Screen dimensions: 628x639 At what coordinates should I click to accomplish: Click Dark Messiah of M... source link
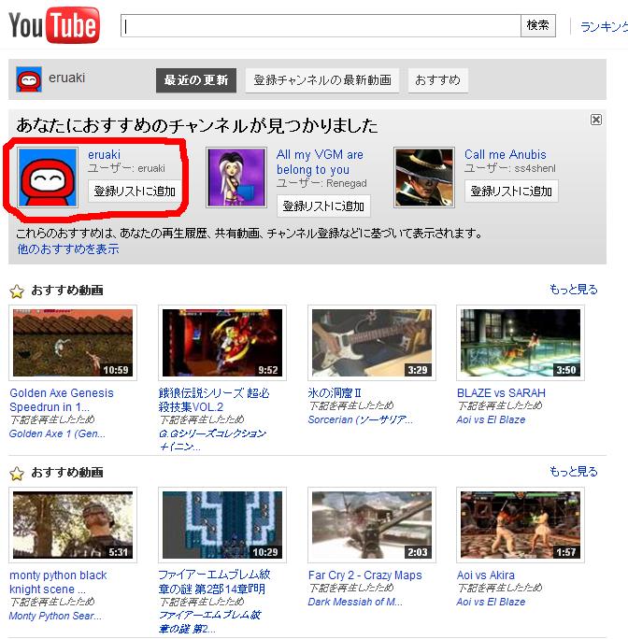point(355,602)
